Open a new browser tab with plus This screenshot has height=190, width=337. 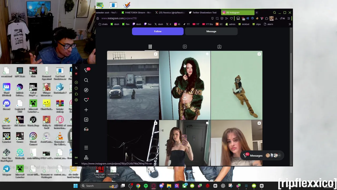pyautogui.click(x=256, y=13)
